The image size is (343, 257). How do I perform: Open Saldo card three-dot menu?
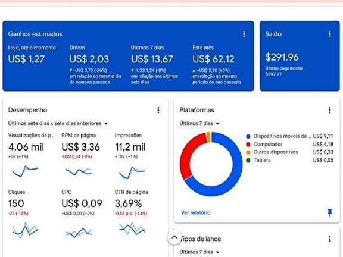[x=330, y=34]
